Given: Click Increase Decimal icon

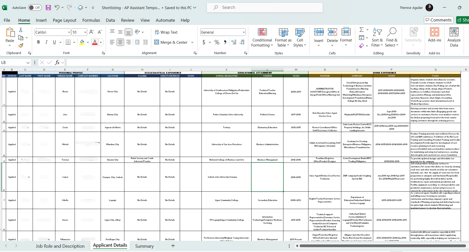Looking at the screenshot, I should pos(234,42).
